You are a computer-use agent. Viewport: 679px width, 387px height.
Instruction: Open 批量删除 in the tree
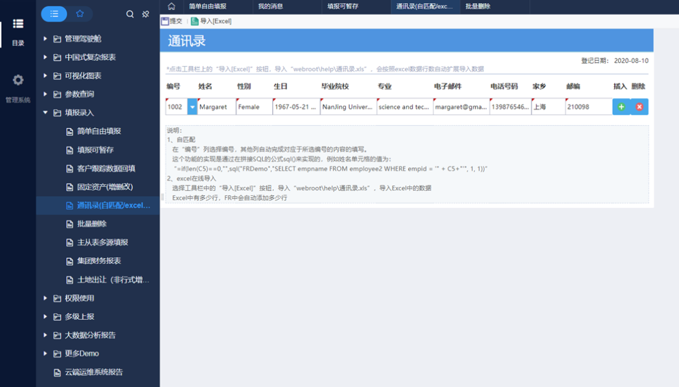point(91,224)
